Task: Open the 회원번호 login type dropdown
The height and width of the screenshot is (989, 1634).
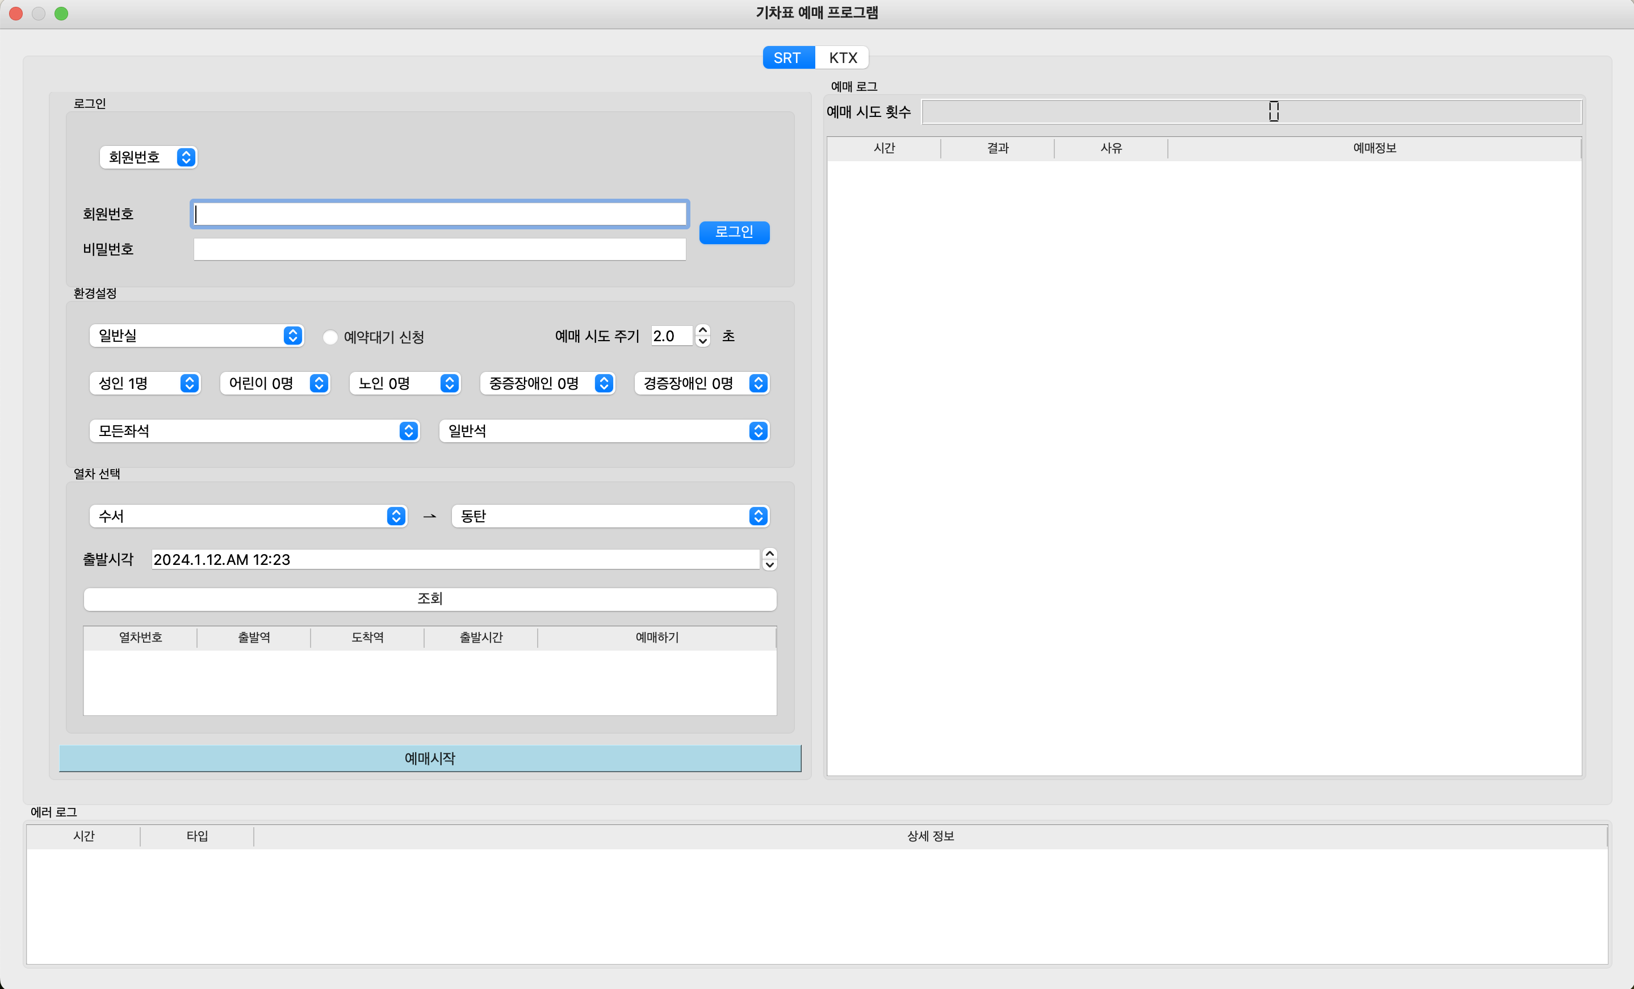Action: [148, 157]
